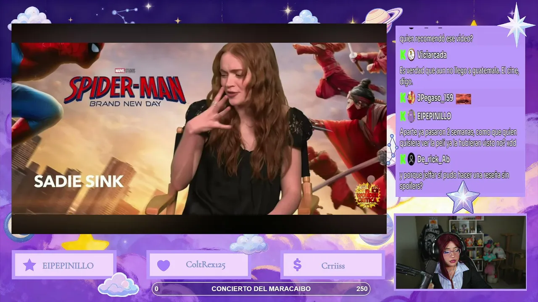
Task: Click the star icon beside EIPEPINILLO panel
Action: click(x=29, y=265)
